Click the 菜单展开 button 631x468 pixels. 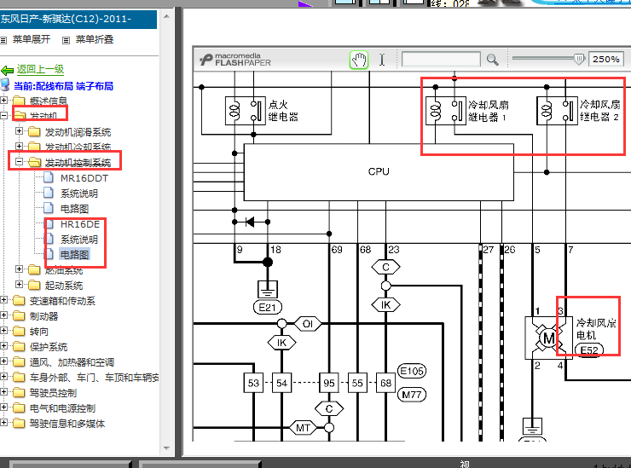pos(32,39)
